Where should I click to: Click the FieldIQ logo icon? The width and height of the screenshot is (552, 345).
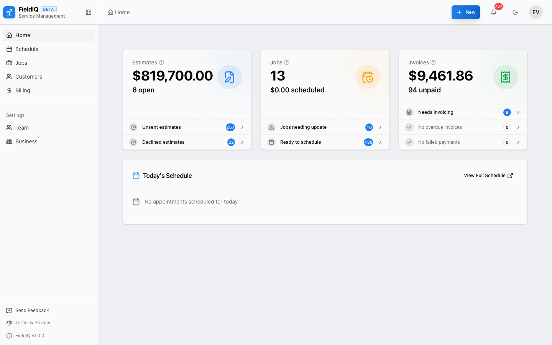9,12
